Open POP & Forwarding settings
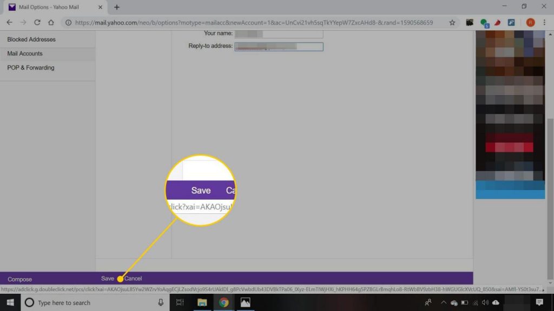 point(31,67)
